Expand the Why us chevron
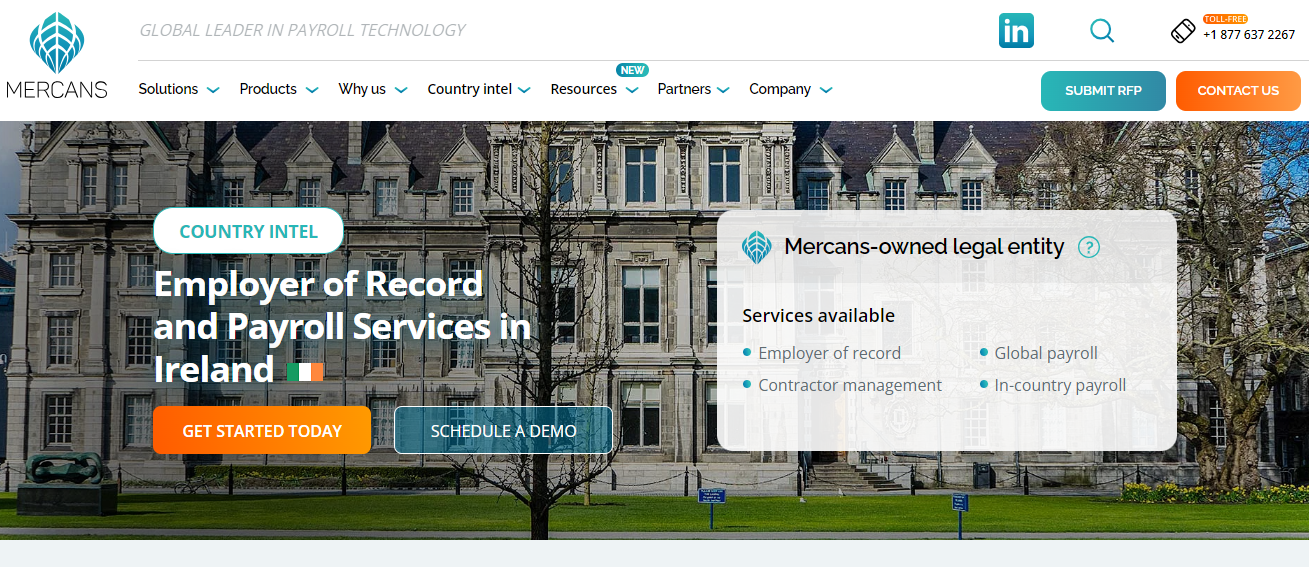This screenshot has height=567, width=1309. [x=401, y=90]
